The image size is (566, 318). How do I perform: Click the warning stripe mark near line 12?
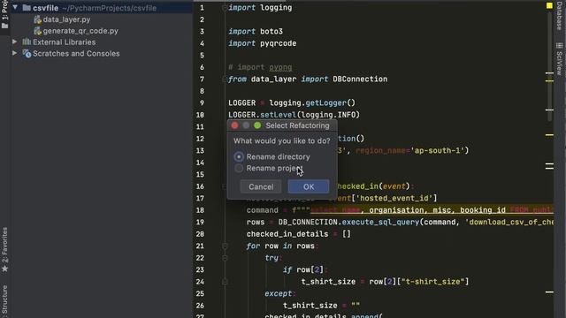tap(549, 135)
